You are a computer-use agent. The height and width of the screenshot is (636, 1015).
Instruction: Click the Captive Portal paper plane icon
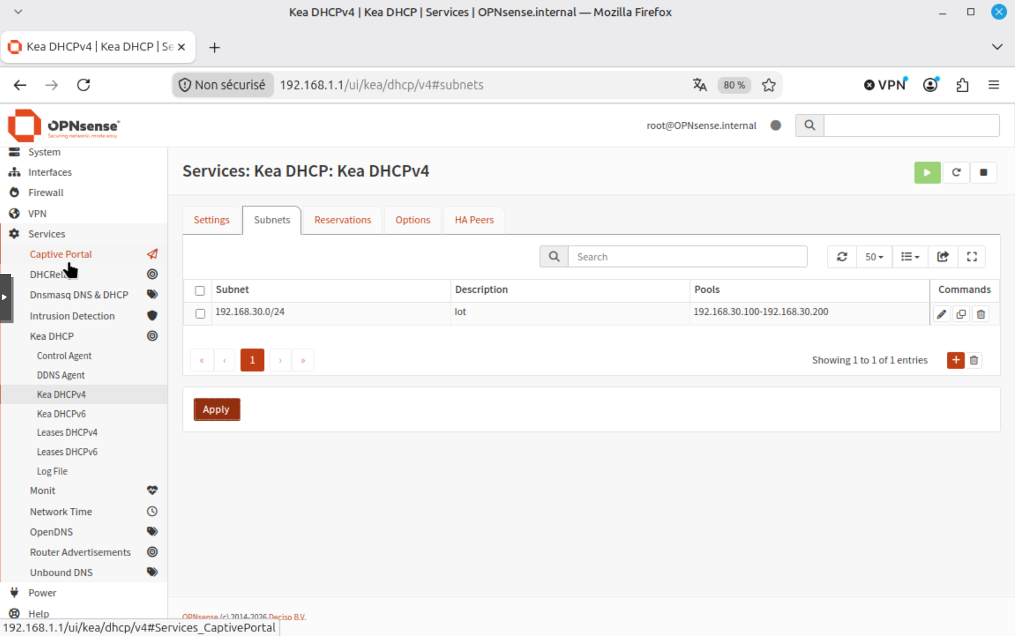[x=152, y=254]
